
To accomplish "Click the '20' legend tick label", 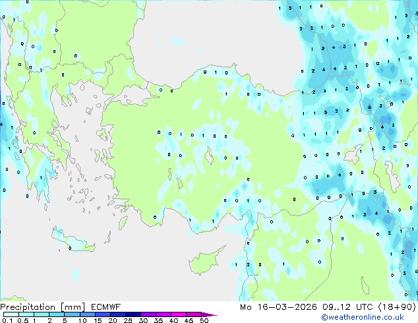I will (113, 320).
